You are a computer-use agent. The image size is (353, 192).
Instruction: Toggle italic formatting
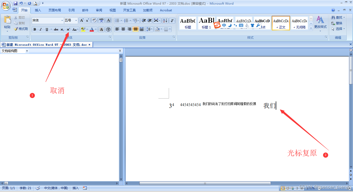point(41,29)
